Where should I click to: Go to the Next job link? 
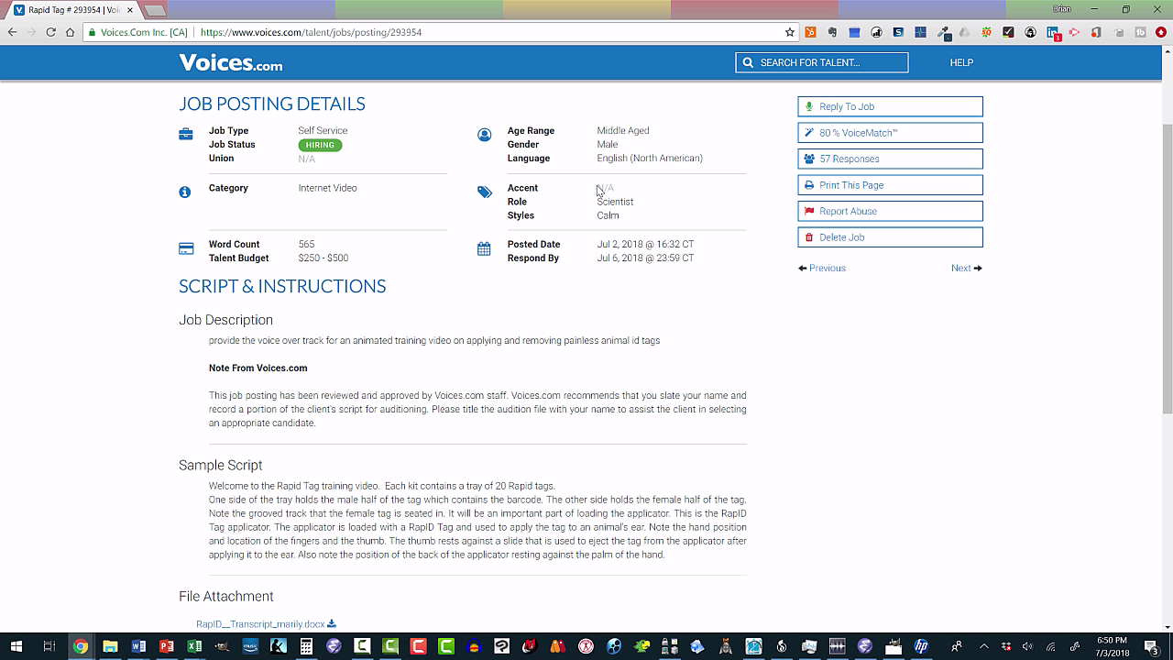pyautogui.click(x=966, y=269)
